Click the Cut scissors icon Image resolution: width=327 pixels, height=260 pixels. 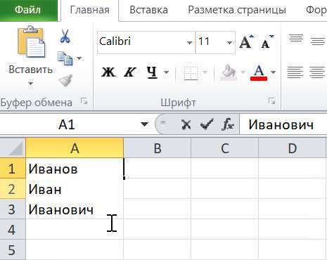pyautogui.click(x=65, y=36)
